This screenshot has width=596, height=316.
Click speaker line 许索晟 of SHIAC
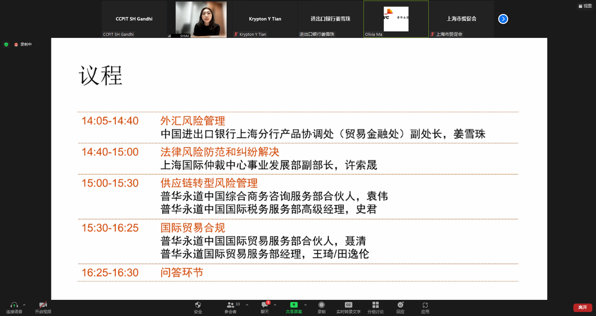tap(269, 165)
